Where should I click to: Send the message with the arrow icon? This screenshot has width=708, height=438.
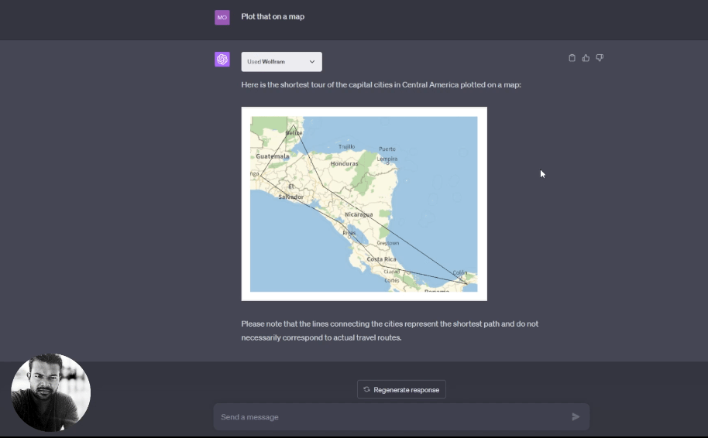[576, 417]
